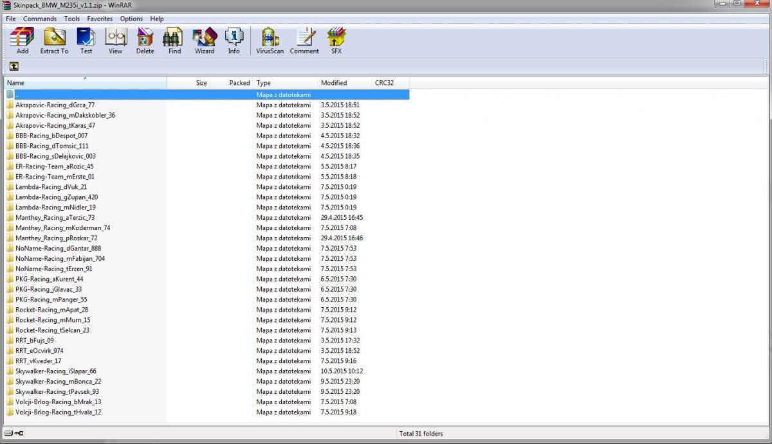Open the Favorites menu
772x444 pixels.
point(100,19)
